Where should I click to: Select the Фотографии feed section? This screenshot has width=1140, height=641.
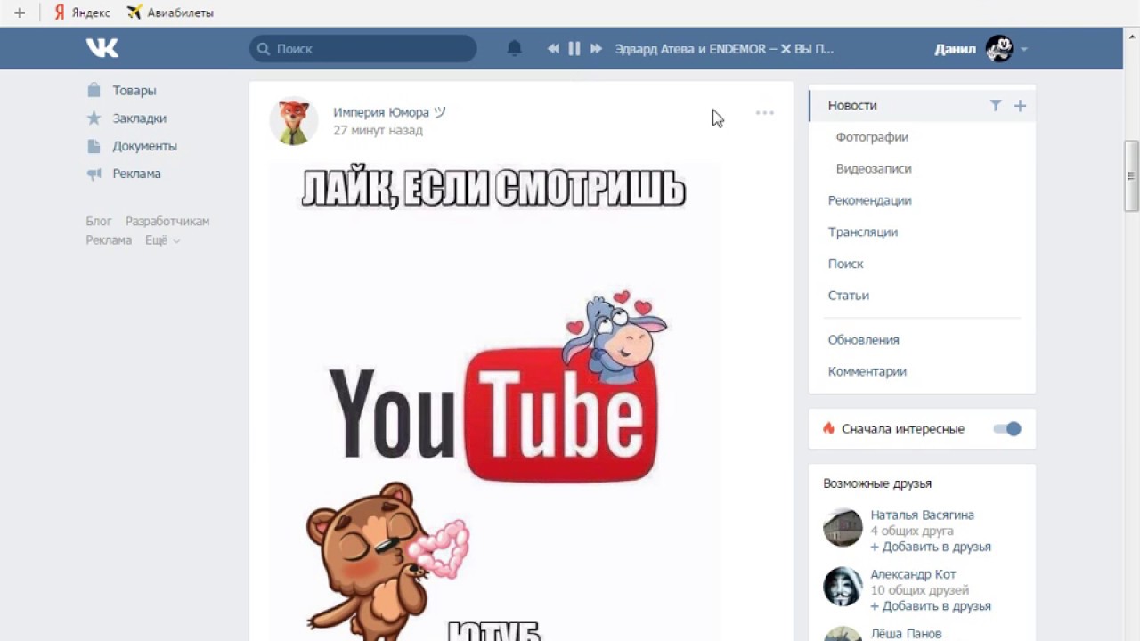pyautogui.click(x=872, y=137)
